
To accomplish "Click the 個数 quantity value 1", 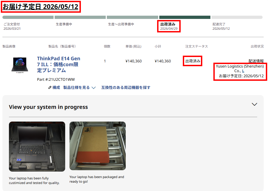I will tap(105, 61).
